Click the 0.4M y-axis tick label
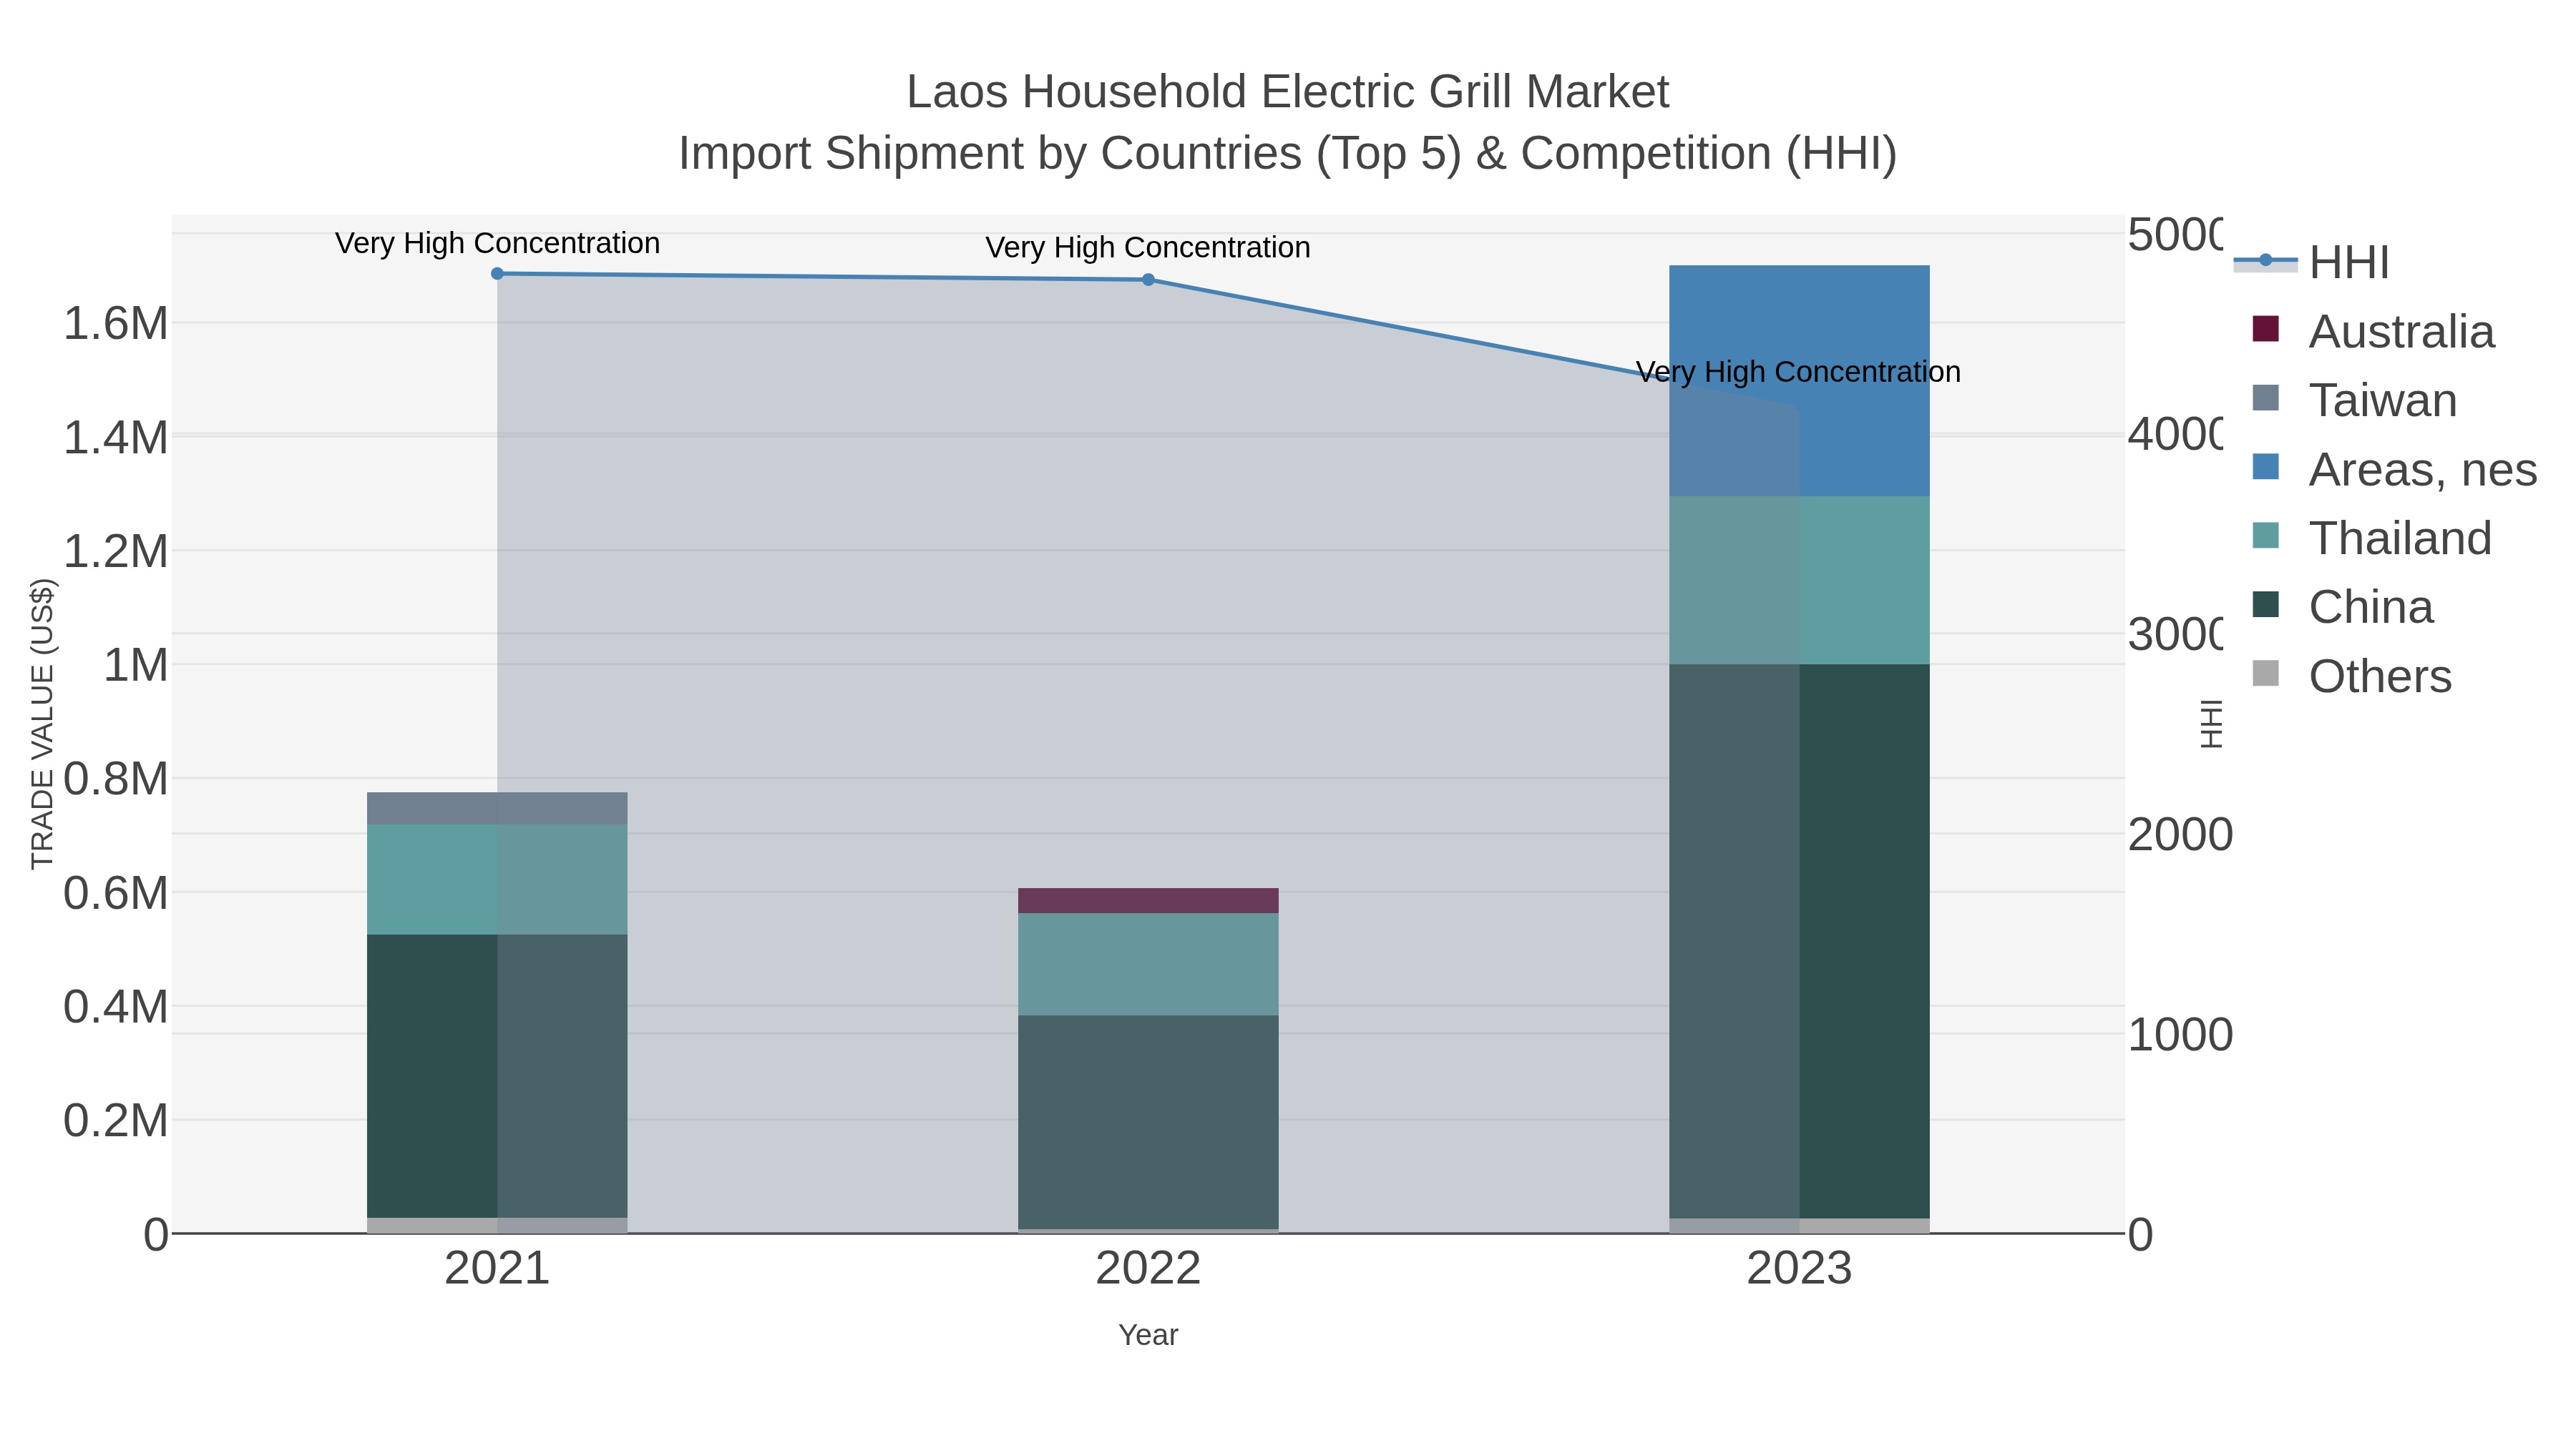Screen dimensions: 2576x1448 (116, 1006)
